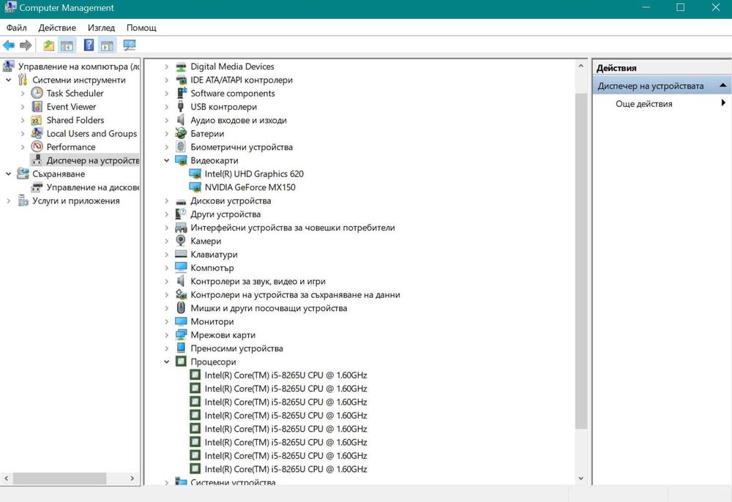Click device list scrollbar down arrow
Viewport: 732px width, 502px height.
click(580, 478)
